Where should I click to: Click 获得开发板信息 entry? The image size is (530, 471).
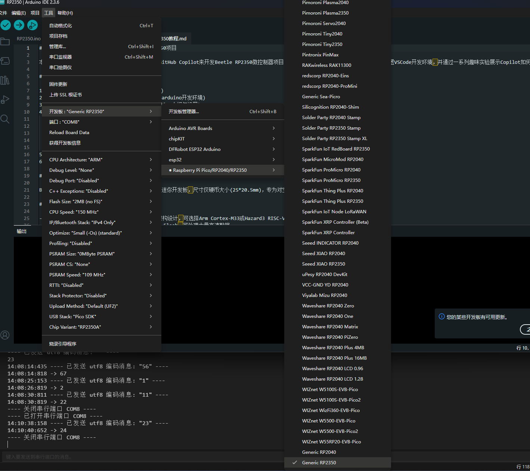tap(102, 143)
